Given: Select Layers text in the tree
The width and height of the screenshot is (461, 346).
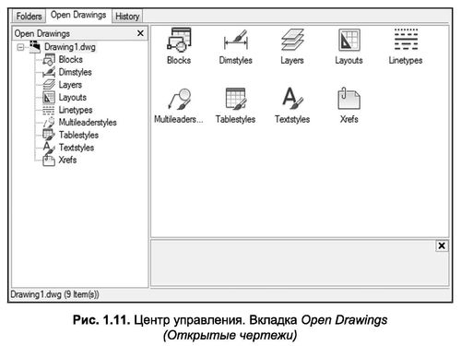Looking at the screenshot, I should pyautogui.click(x=70, y=85).
